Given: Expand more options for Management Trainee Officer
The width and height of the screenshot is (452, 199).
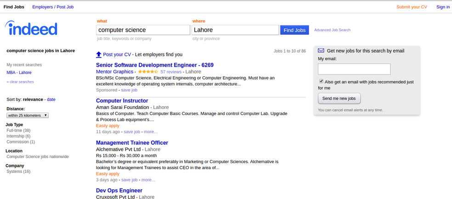Looking at the screenshot, I should 148,180.
